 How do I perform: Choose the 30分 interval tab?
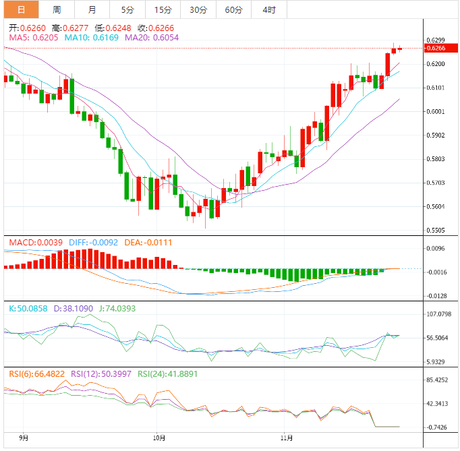(x=198, y=9)
